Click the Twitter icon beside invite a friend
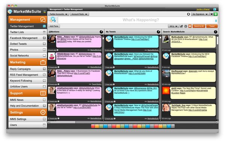This screenshot has height=142, width=225. click(214, 9)
